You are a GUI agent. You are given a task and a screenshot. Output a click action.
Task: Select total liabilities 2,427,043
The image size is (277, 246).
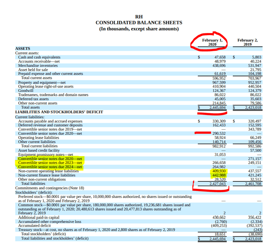pyautogui.click(x=218, y=184)
